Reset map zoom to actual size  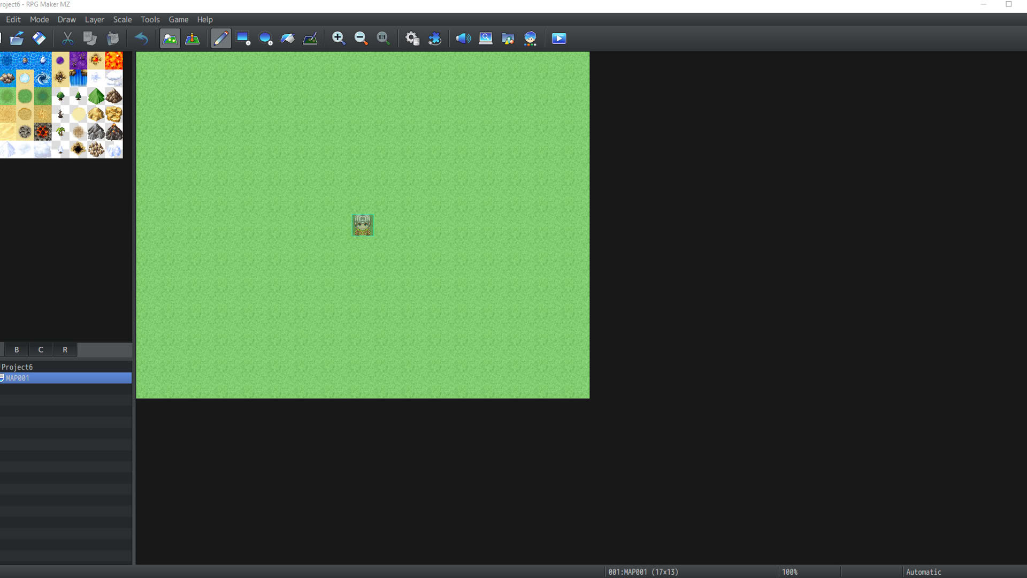click(x=384, y=39)
